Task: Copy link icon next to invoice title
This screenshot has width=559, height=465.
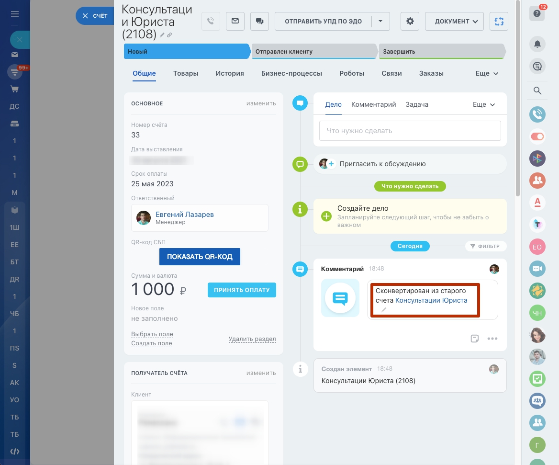Action: coord(169,35)
